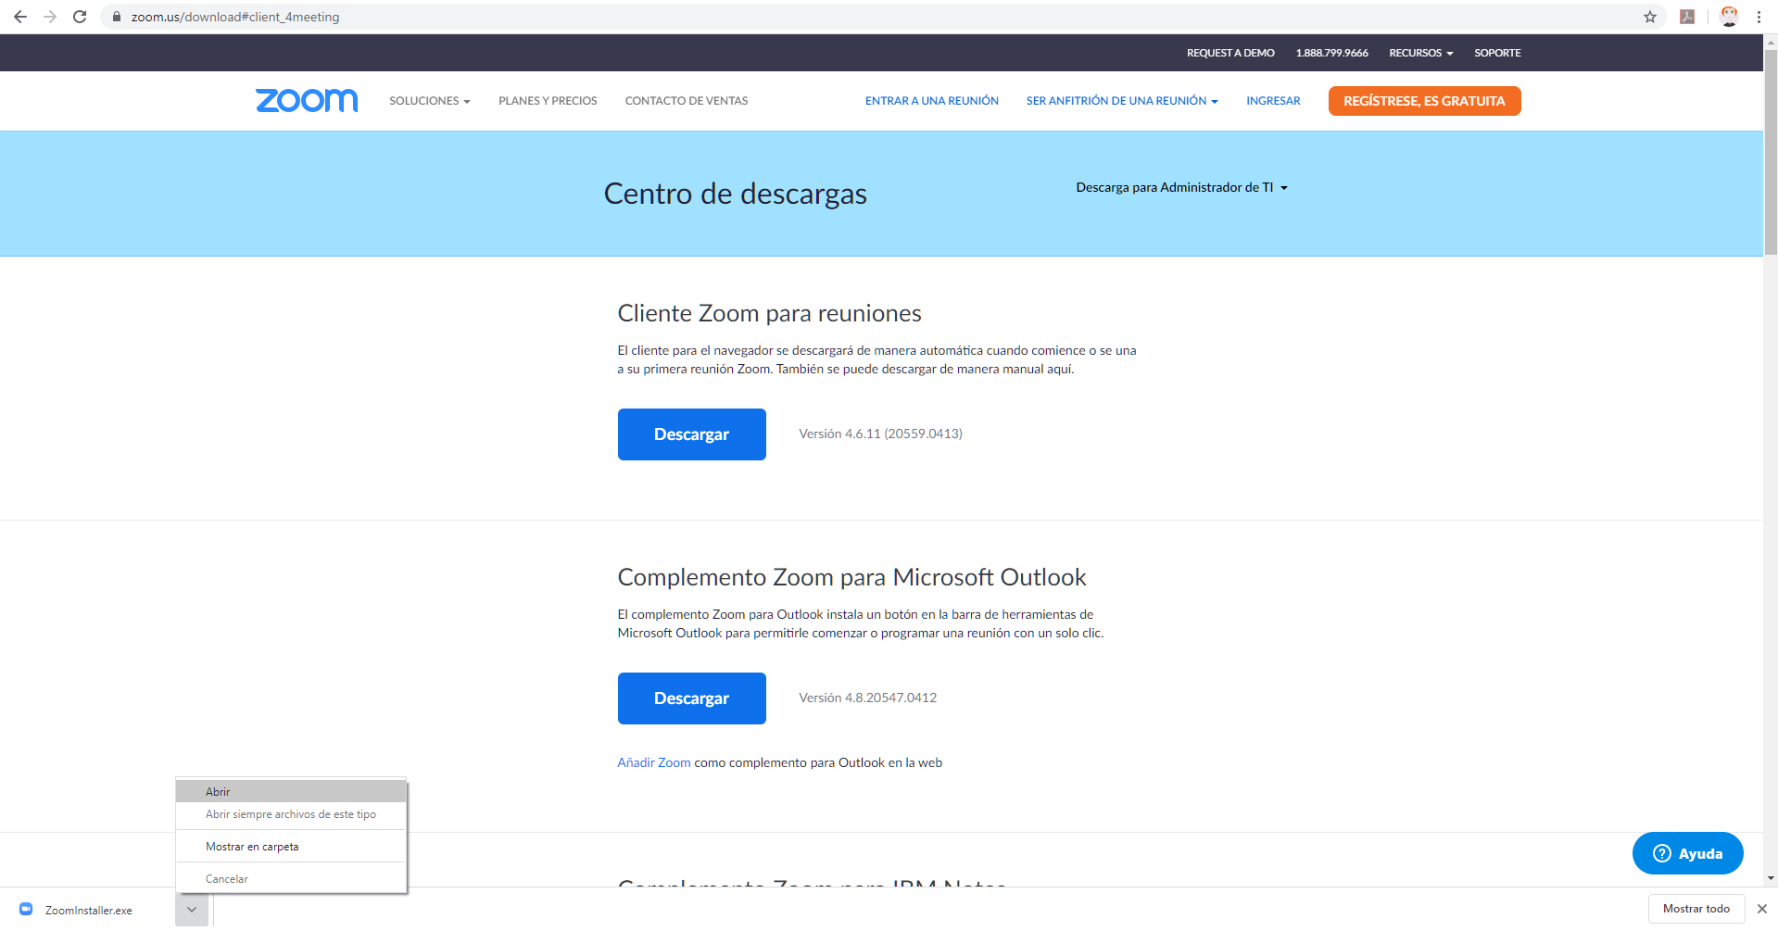Click the 1.888.799.9666 phone number

tap(1331, 53)
